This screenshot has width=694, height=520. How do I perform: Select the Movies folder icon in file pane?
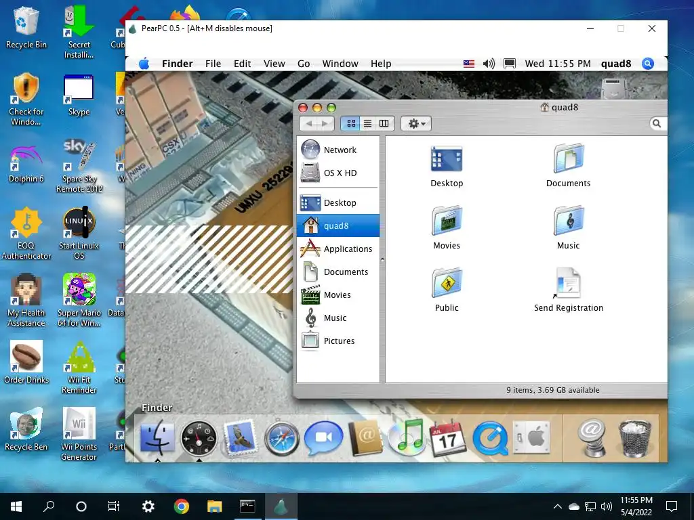point(447,220)
